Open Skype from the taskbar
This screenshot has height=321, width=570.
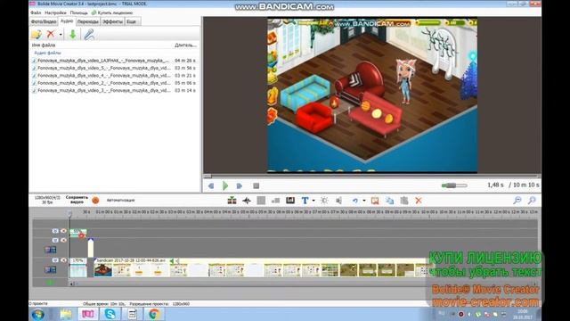(110, 314)
